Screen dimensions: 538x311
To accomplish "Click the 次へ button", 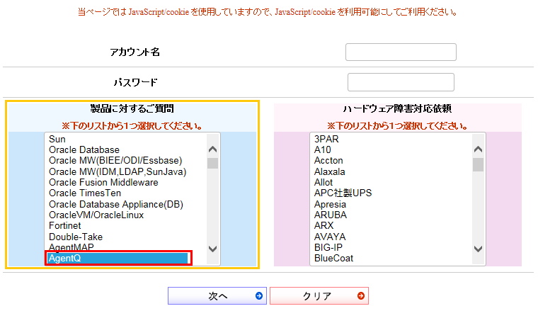I will tap(217, 296).
